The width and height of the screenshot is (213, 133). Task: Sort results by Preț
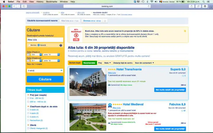click(100, 63)
